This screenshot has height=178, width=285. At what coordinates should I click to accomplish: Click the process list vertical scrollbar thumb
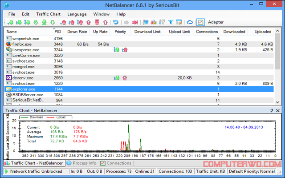point(277,52)
